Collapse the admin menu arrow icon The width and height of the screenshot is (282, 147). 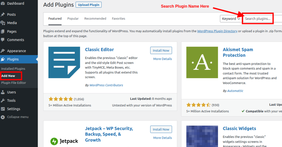click(3, 117)
